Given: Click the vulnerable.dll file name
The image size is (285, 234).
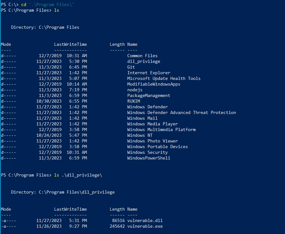Looking at the screenshot, I should [x=145, y=220].
